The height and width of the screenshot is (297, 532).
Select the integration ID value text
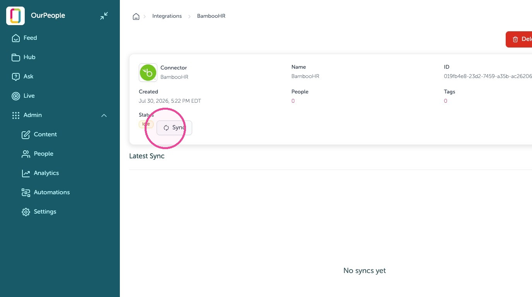point(488,76)
